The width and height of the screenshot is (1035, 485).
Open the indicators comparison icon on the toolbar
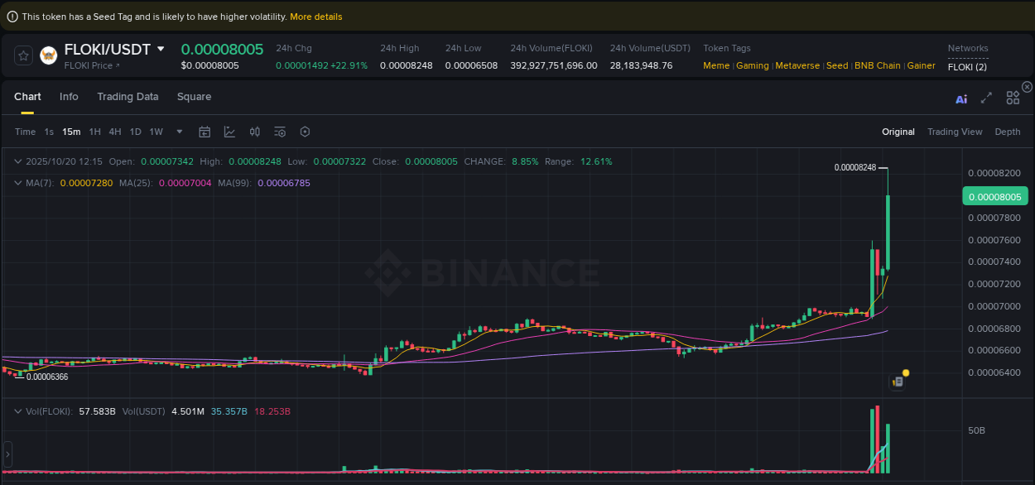click(x=254, y=132)
